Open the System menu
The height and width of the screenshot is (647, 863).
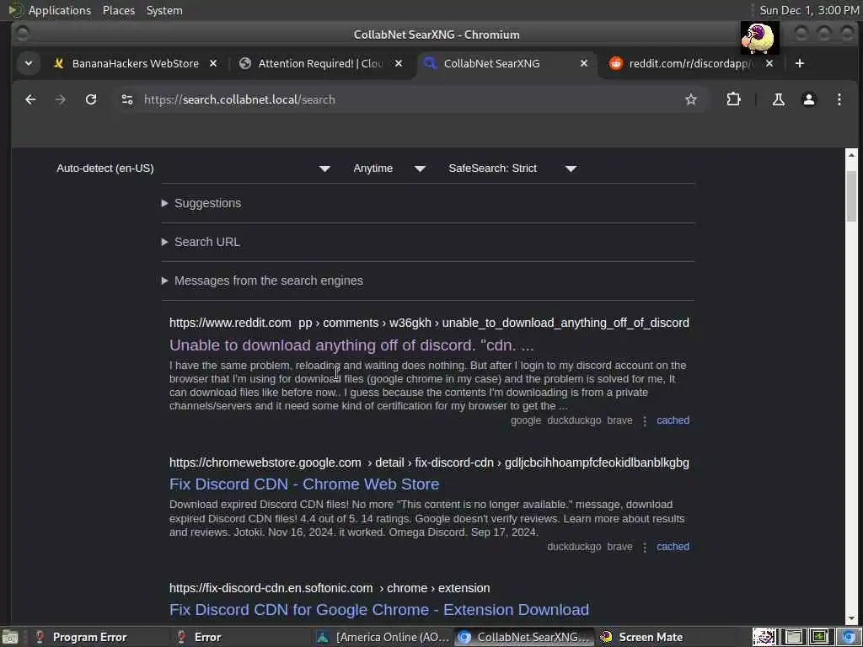164,10
